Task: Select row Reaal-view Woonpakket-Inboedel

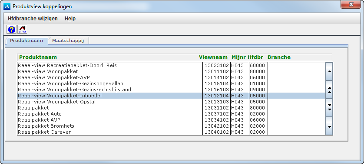Action: (171, 96)
